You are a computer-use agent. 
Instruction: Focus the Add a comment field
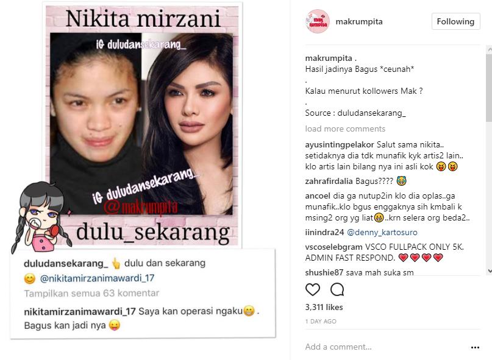(386, 347)
